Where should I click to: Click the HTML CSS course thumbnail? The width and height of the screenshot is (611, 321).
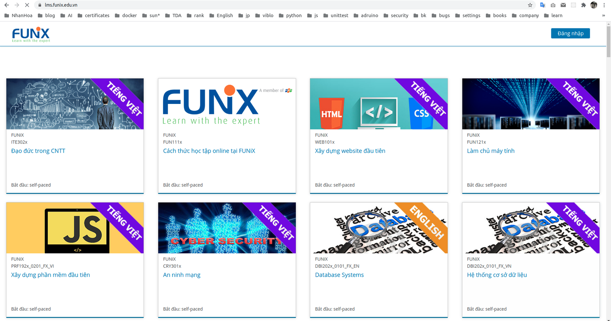coord(379,104)
